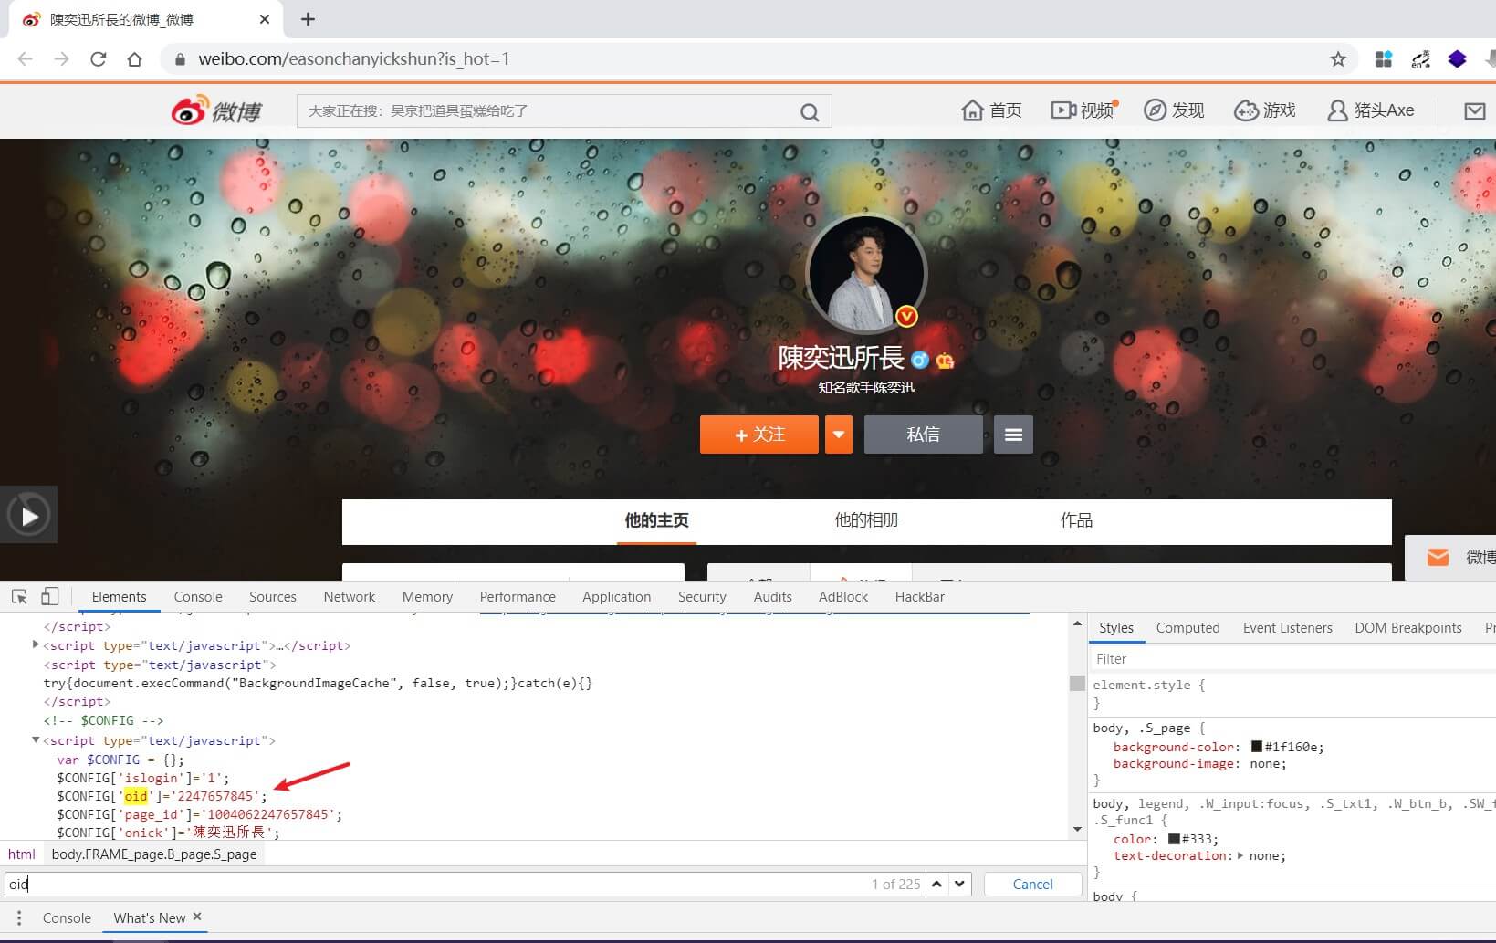
Task: Open a new browser tab
Action: coord(308,19)
